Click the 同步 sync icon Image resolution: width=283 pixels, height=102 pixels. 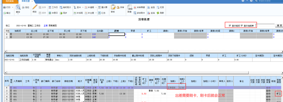(61, 13)
